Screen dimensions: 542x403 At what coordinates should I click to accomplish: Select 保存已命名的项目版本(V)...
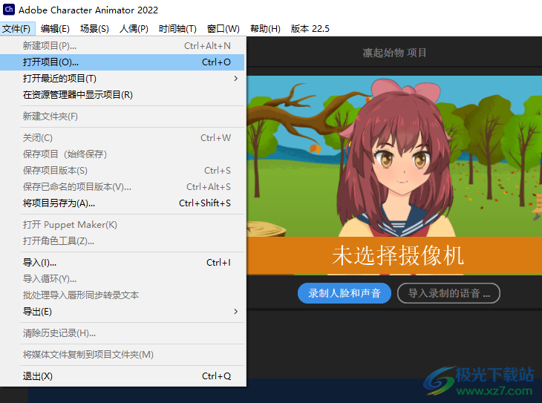(x=122, y=187)
